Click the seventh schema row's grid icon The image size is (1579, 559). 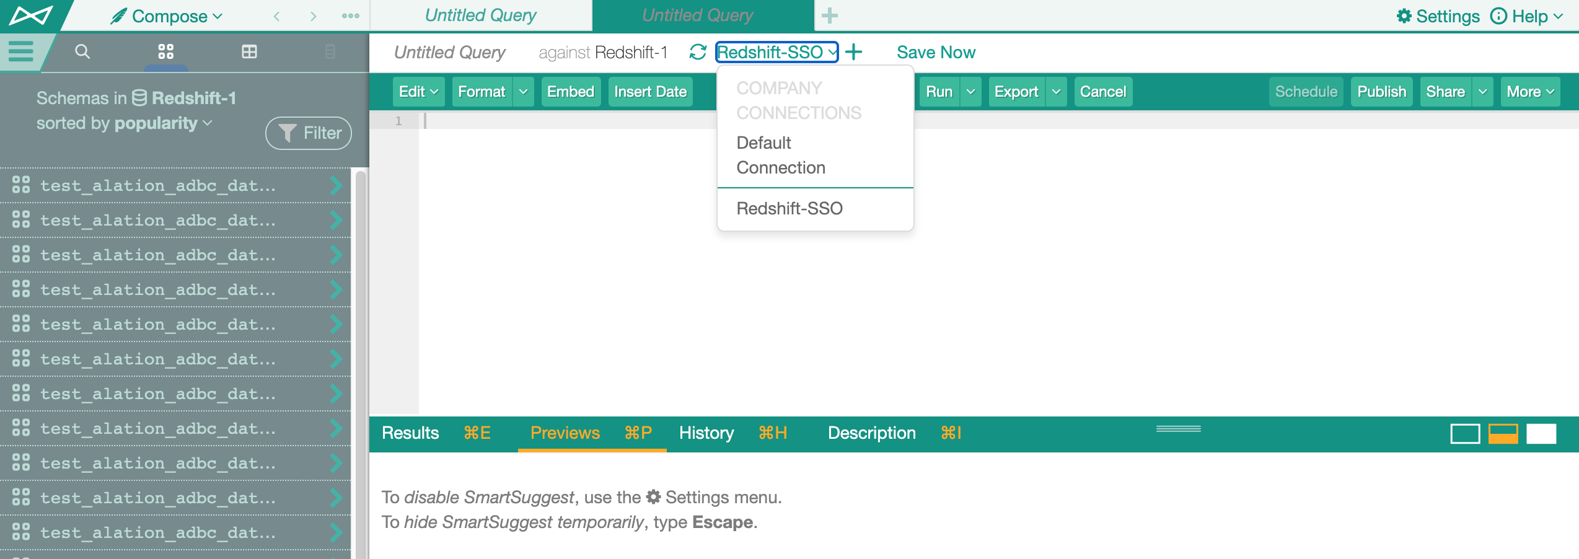[x=21, y=393]
